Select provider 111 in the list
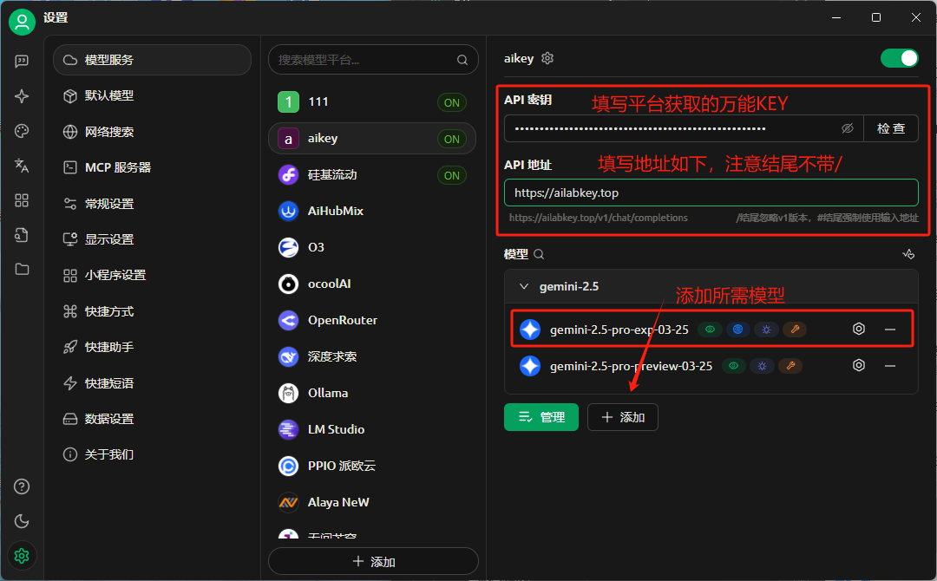The width and height of the screenshot is (937, 581). tap(372, 102)
